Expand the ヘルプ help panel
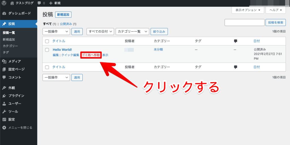The height and width of the screenshot is (145, 290). click(x=276, y=10)
